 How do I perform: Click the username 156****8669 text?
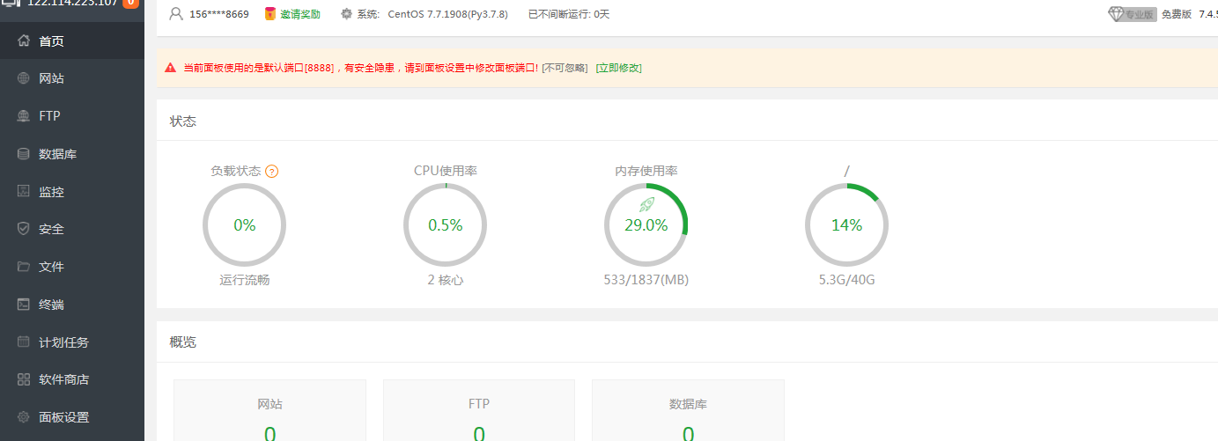pos(219,14)
